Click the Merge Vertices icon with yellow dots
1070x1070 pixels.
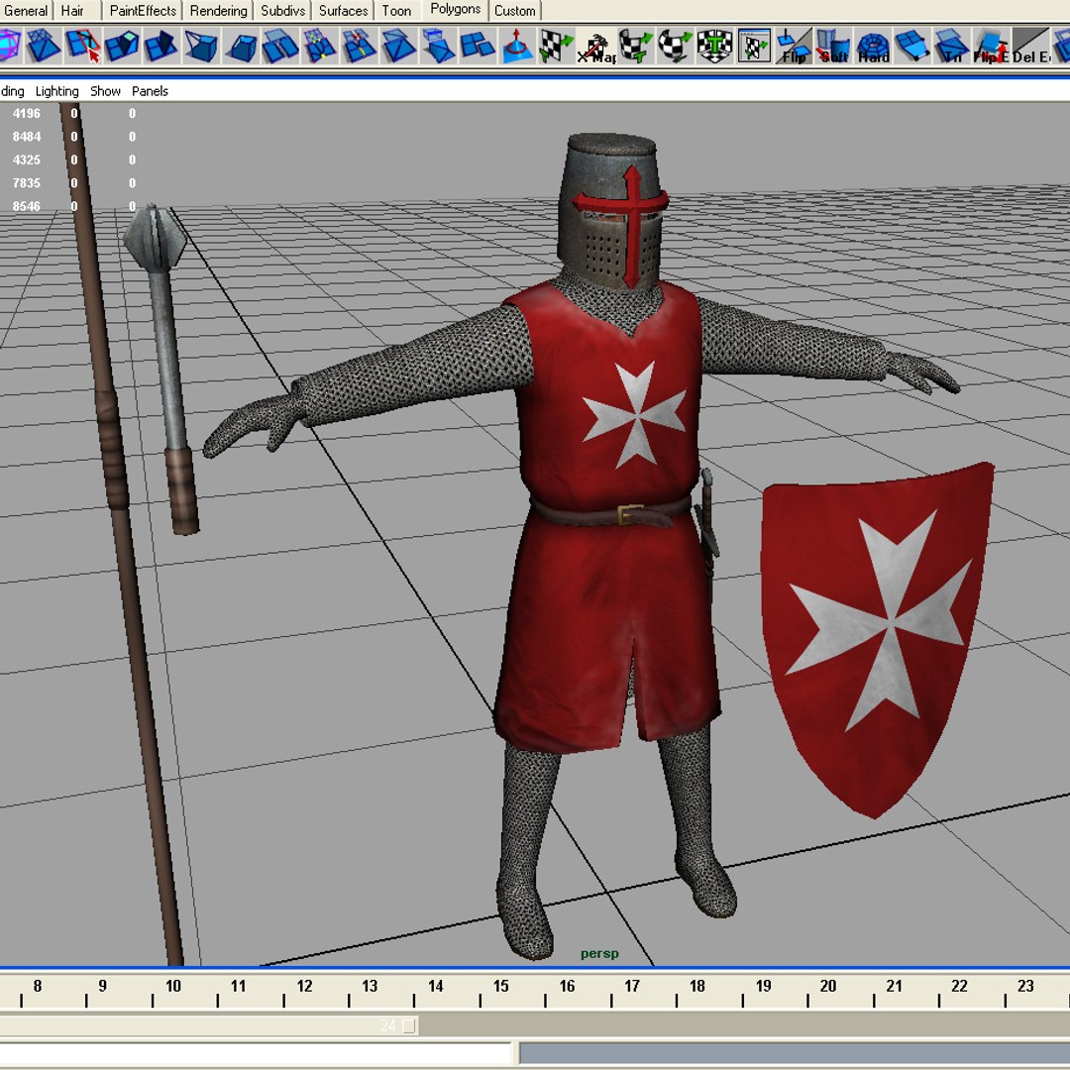(319, 47)
